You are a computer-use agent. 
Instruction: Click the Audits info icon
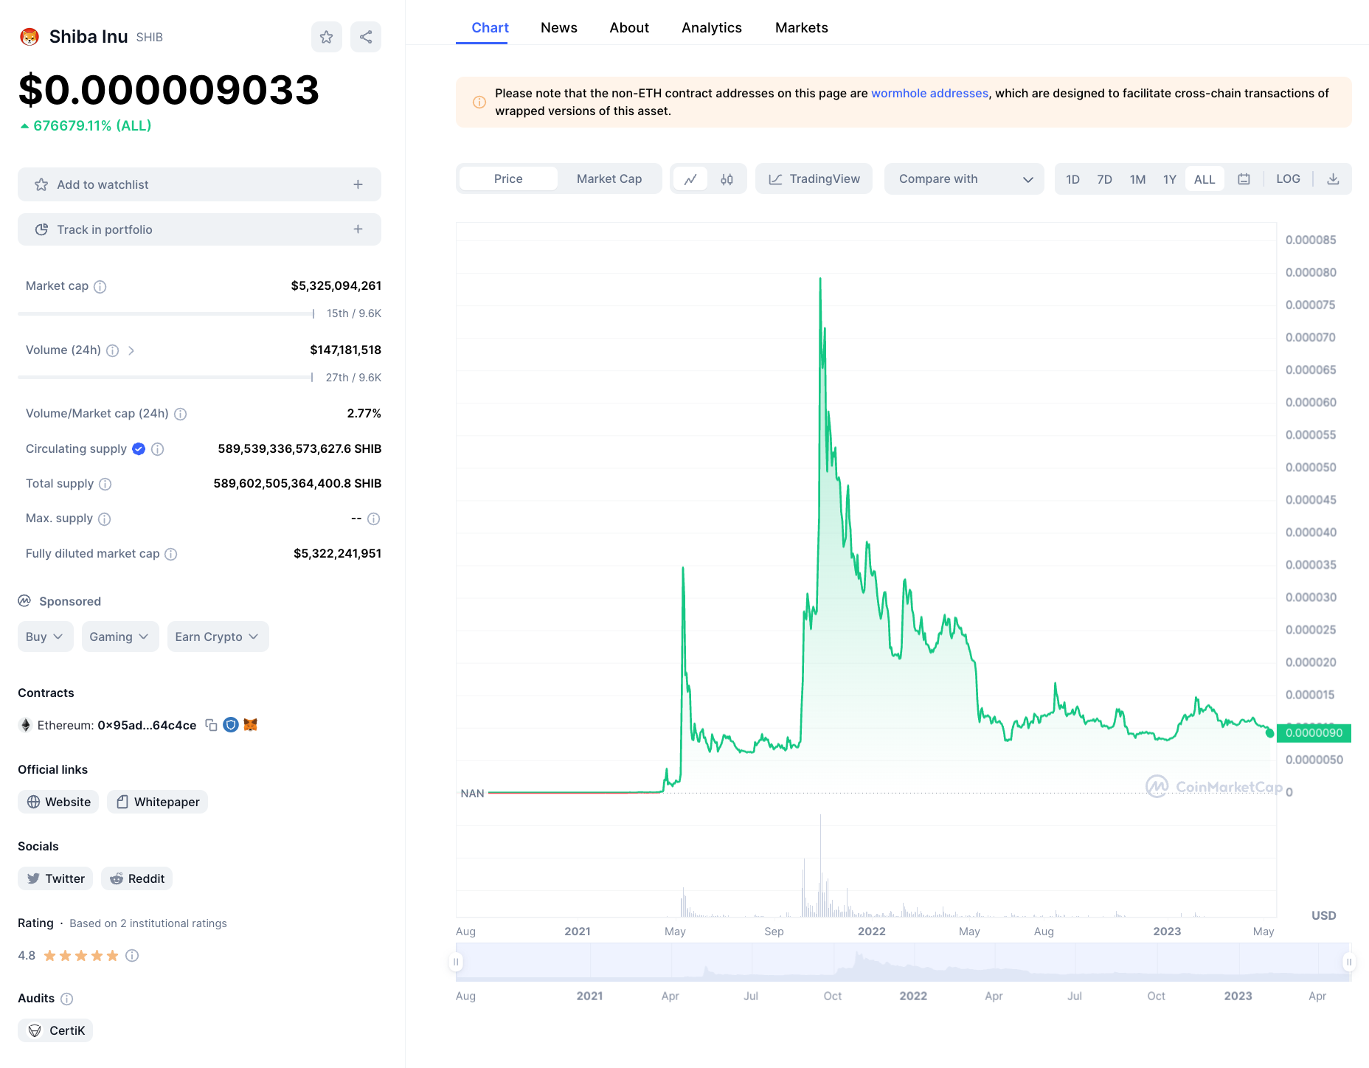[x=67, y=999]
